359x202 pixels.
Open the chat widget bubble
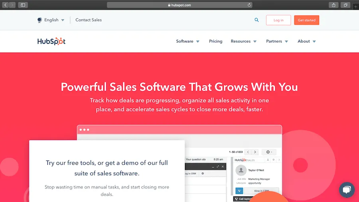pyautogui.click(x=347, y=190)
